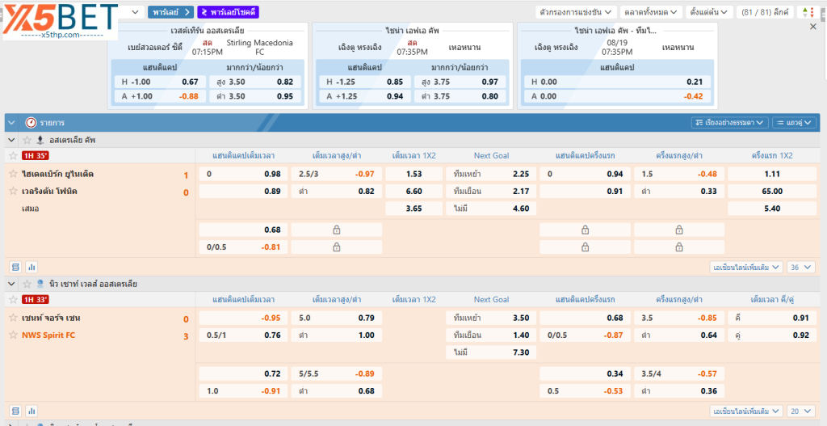Image resolution: width=827 pixels, height=426 pixels.
Task: Favorite the ไฮเดลเบิร์ก ยูไนเต็ด team star
Action: click(x=13, y=175)
